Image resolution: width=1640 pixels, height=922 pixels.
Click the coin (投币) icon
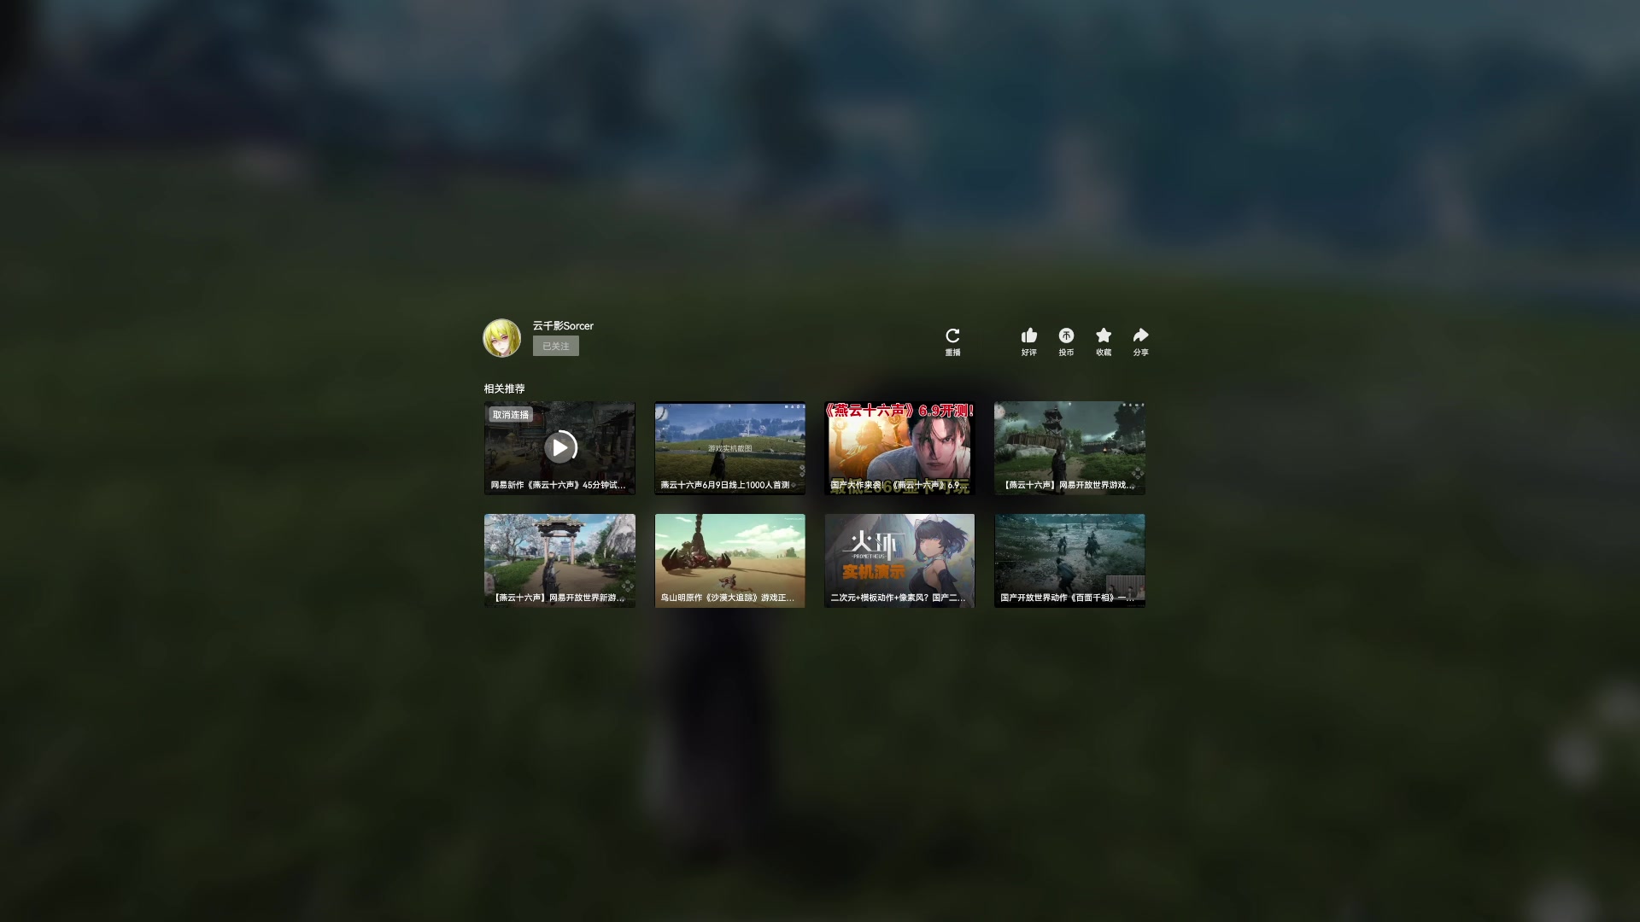pyautogui.click(x=1066, y=336)
